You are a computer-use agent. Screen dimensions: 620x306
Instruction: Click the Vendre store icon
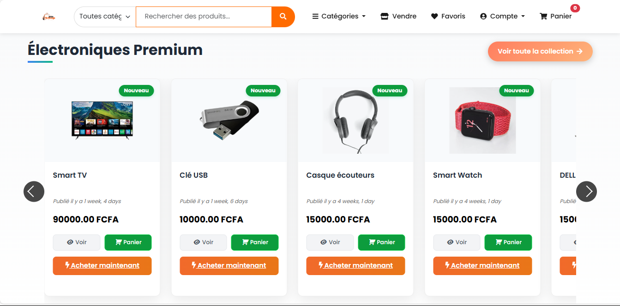(x=385, y=17)
